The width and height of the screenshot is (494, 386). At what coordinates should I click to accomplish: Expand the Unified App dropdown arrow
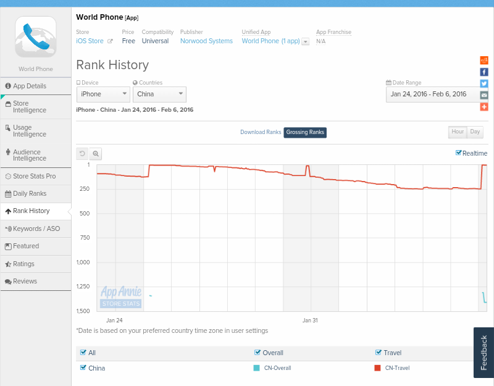tap(305, 41)
